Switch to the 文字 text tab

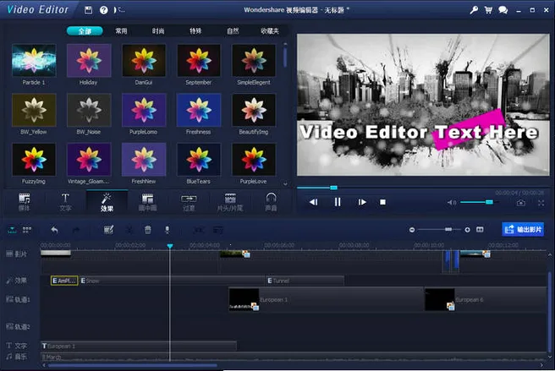tap(65, 201)
